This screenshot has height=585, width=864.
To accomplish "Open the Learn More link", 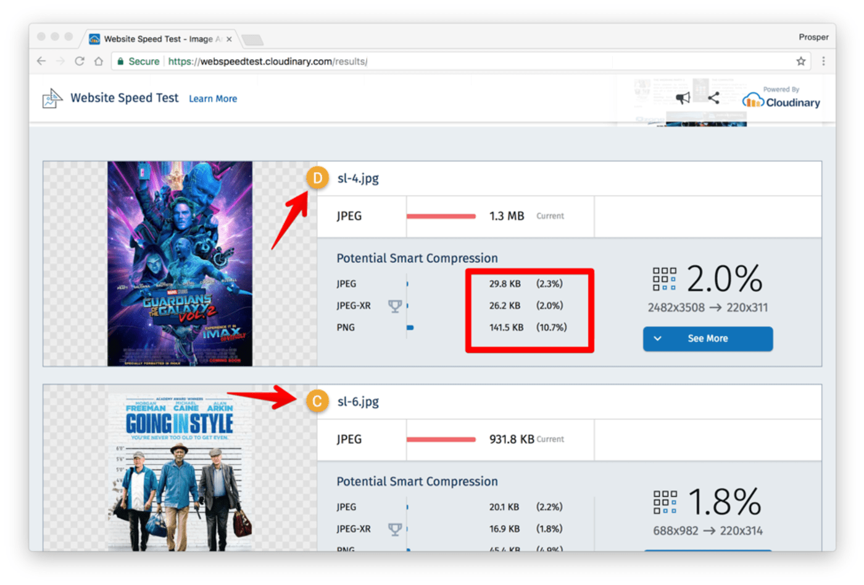I will point(213,99).
